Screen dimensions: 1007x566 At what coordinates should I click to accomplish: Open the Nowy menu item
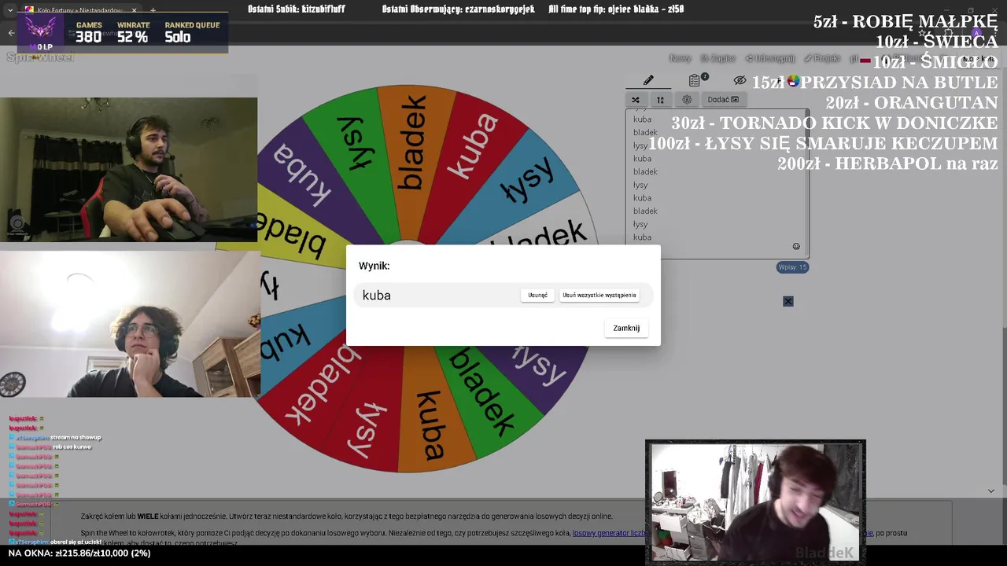(680, 58)
